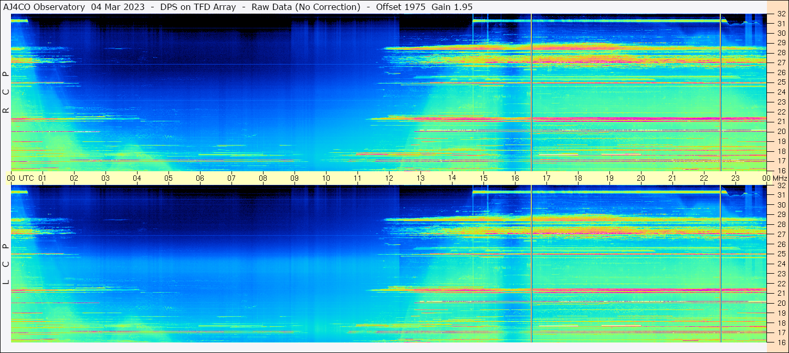Select the 02 hour mark on UTC axis

(74, 178)
